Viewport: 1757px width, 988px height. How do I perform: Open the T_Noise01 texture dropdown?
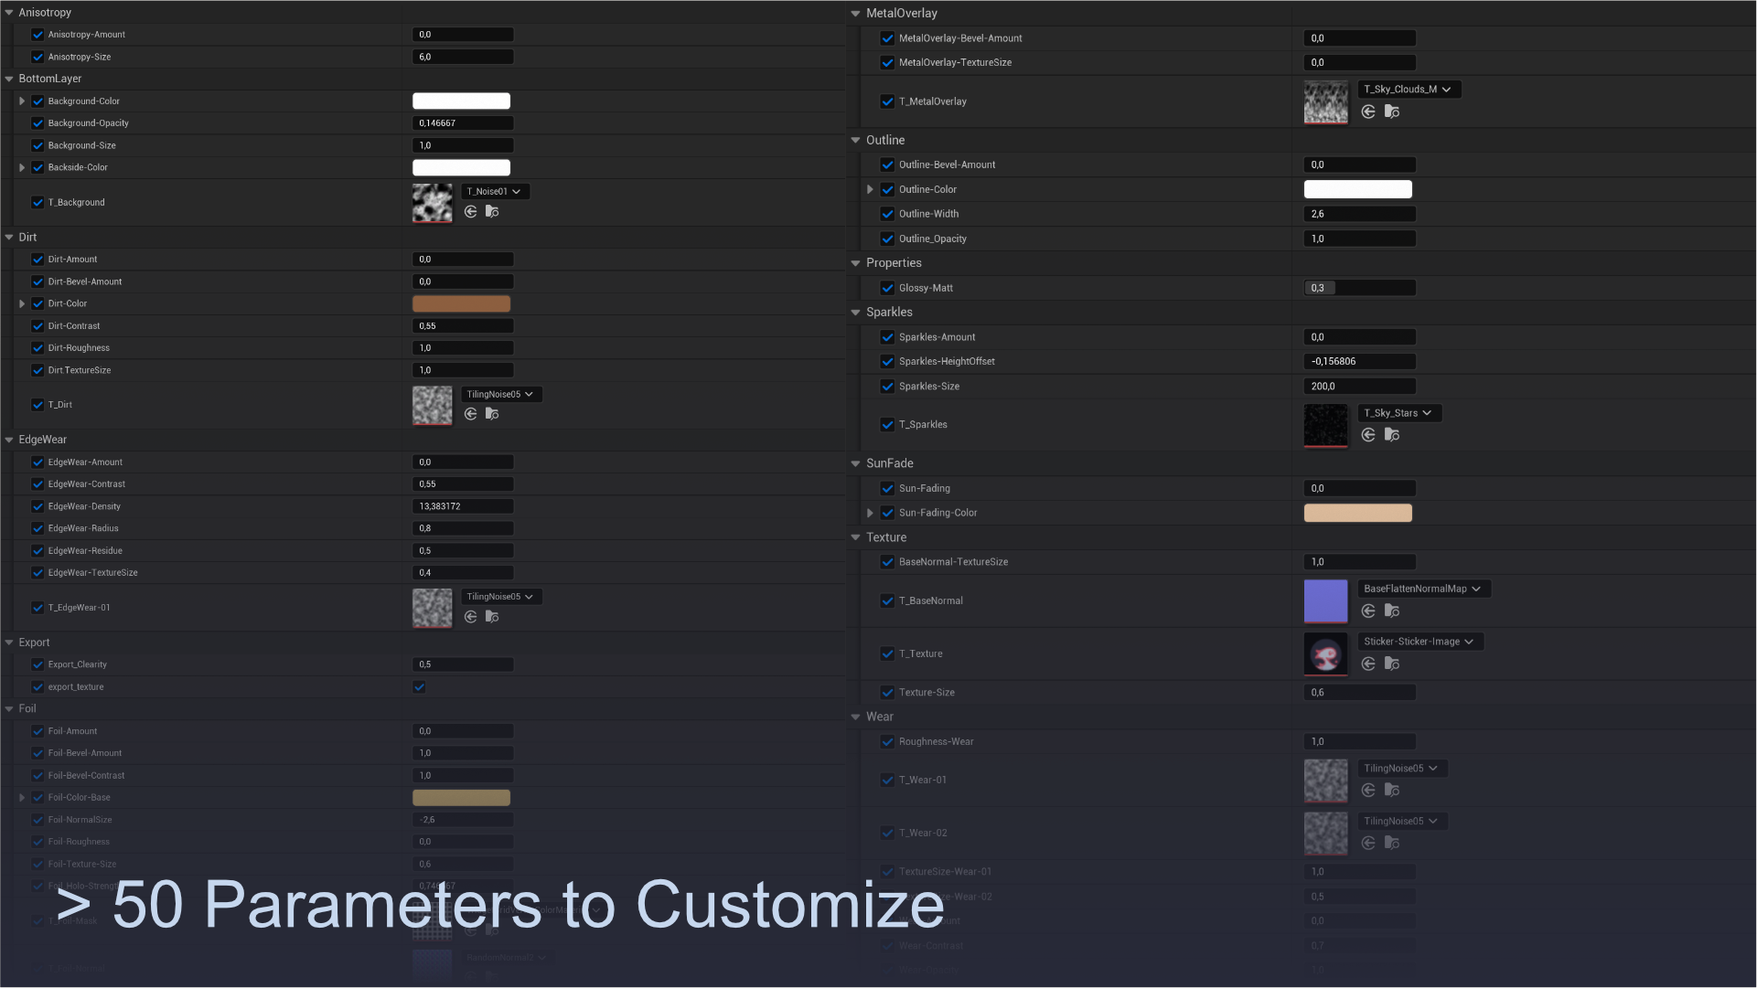tap(494, 191)
